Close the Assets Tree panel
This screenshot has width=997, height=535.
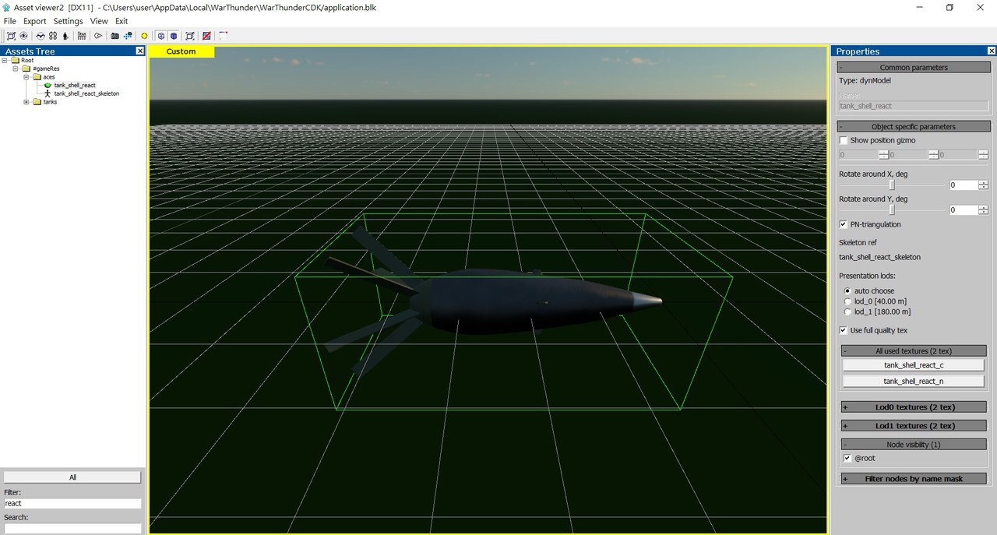pyautogui.click(x=140, y=51)
